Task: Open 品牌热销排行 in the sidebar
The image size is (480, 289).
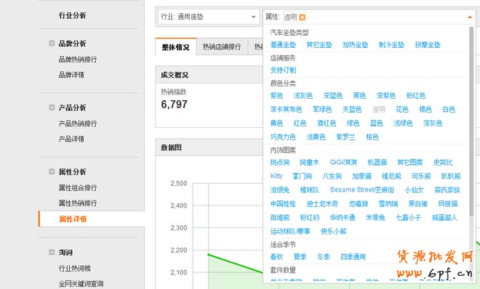Action: point(78,60)
